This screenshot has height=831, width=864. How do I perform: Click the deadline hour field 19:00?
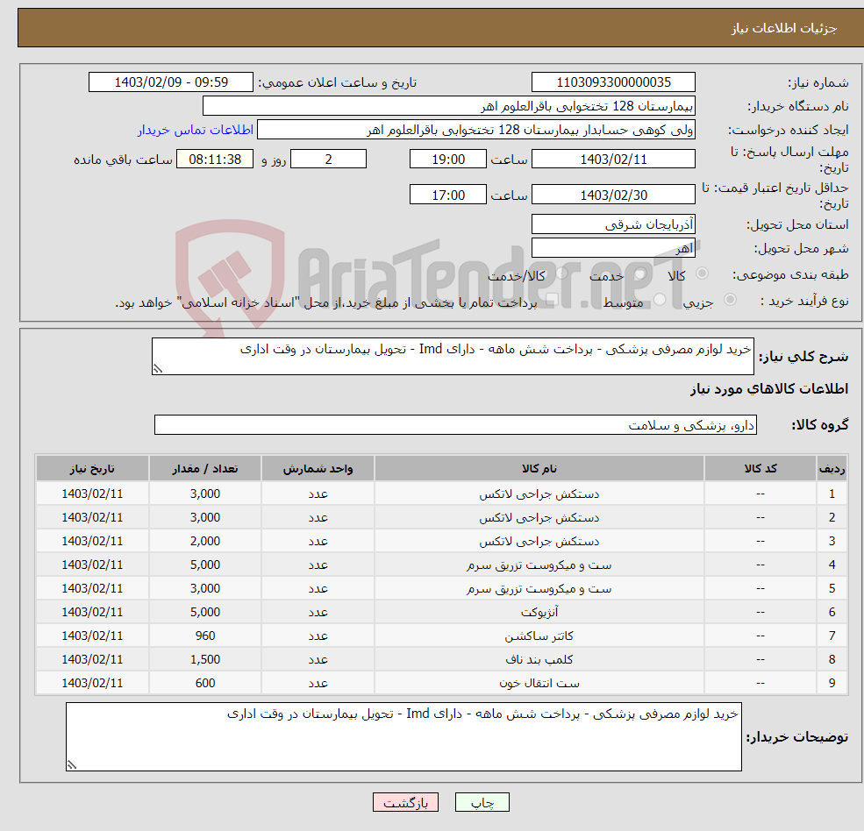tap(448, 160)
